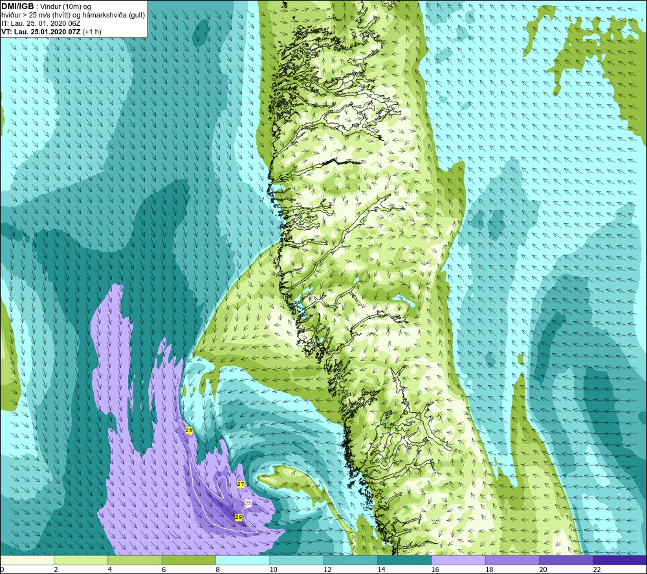Select the teal 12–14 legend swatch
The height and width of the screenshot is (574, 647).
point(350,560)
